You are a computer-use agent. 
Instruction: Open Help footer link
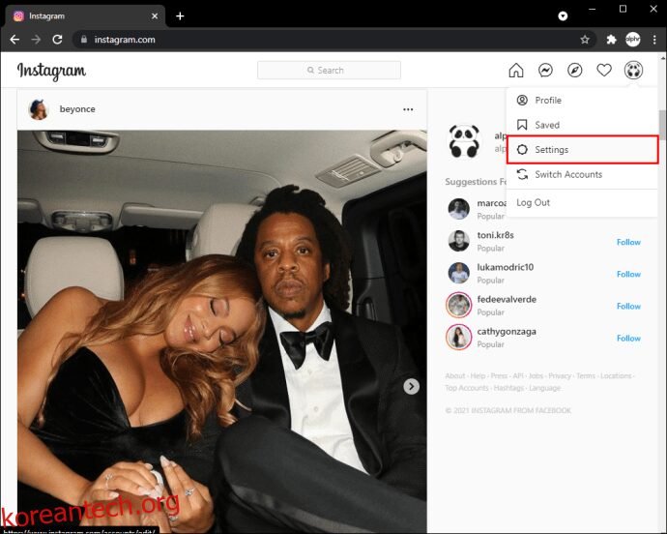pyautogui.click(x=478, y=375)
